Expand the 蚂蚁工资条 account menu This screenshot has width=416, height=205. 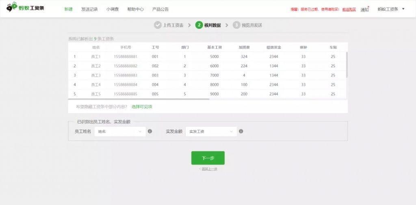pos(391,9)
